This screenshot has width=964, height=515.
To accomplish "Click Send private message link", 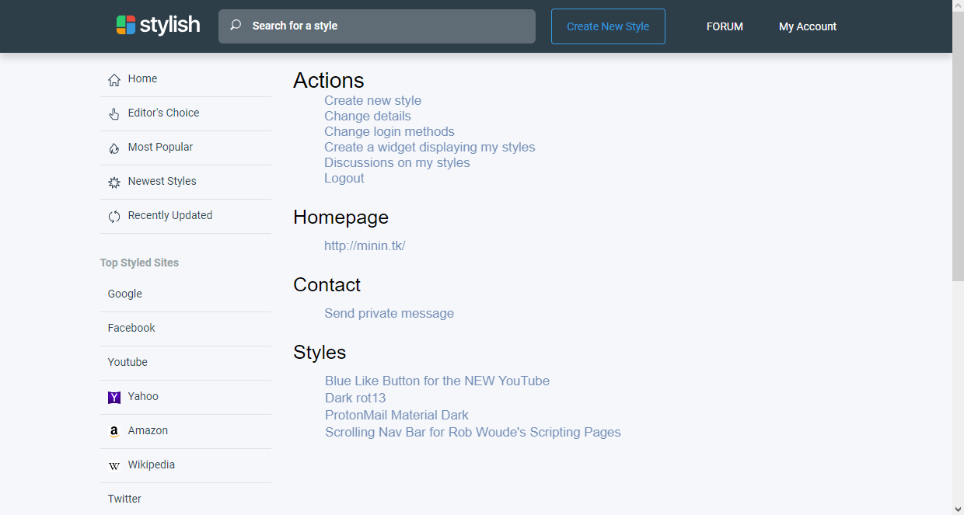I will click(389, 313).
